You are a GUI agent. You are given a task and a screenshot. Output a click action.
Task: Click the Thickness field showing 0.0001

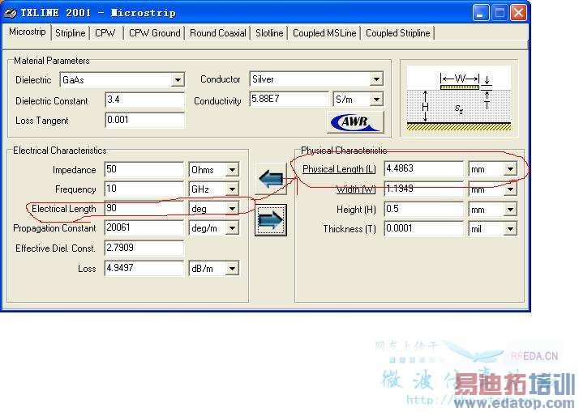point(424,228)
